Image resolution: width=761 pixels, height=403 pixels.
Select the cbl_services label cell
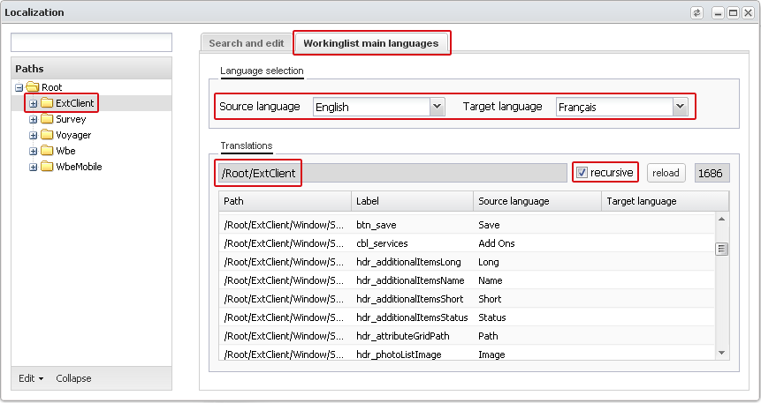click(x=382, y=243)
